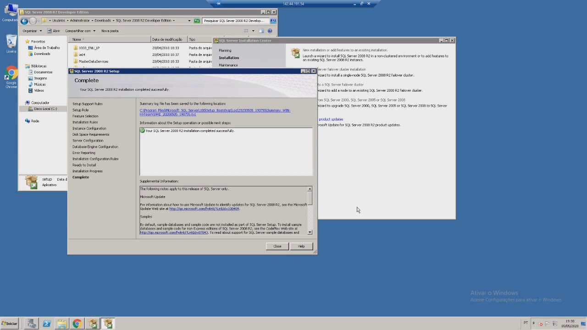Click the Usuários breadcrumb in address bar
This screenshot has width=587, height=330.
58,21
